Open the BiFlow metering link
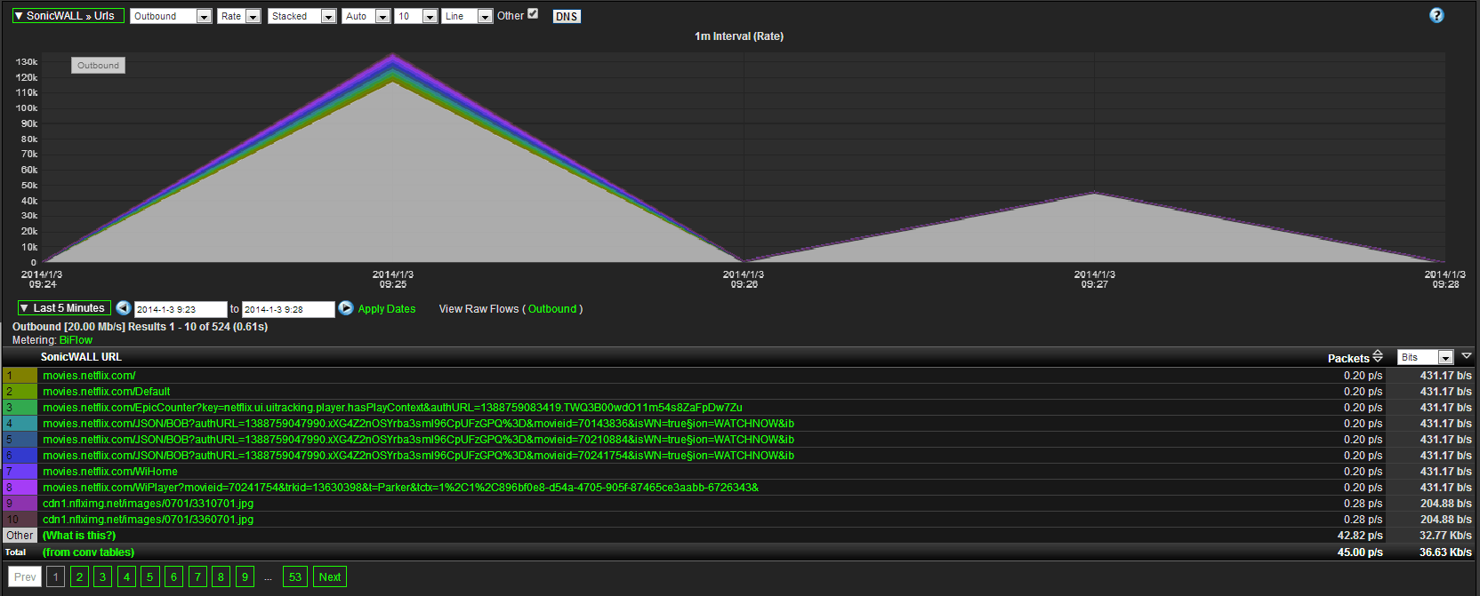 [x=76, y=340]
